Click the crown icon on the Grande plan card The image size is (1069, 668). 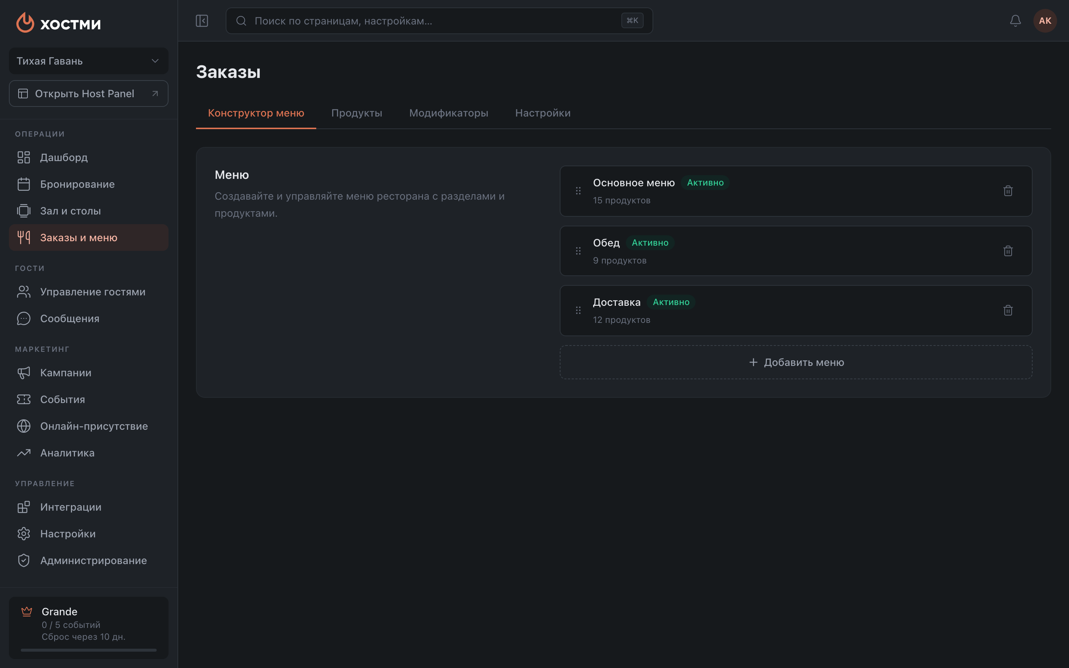(x=26, y=612)
